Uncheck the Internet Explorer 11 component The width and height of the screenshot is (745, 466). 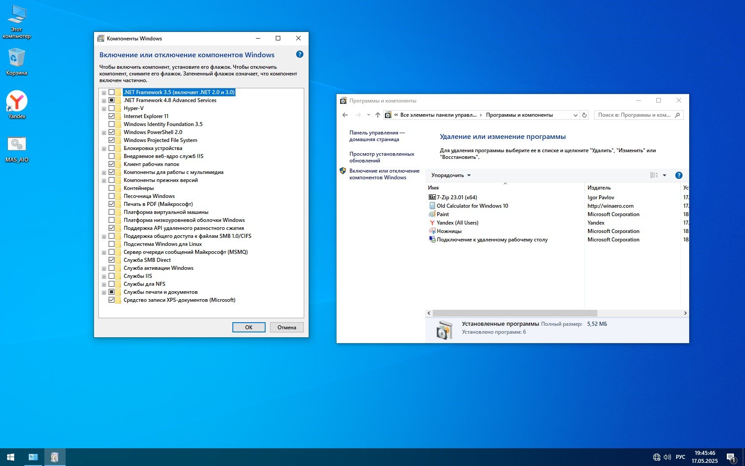coord(112,116)
